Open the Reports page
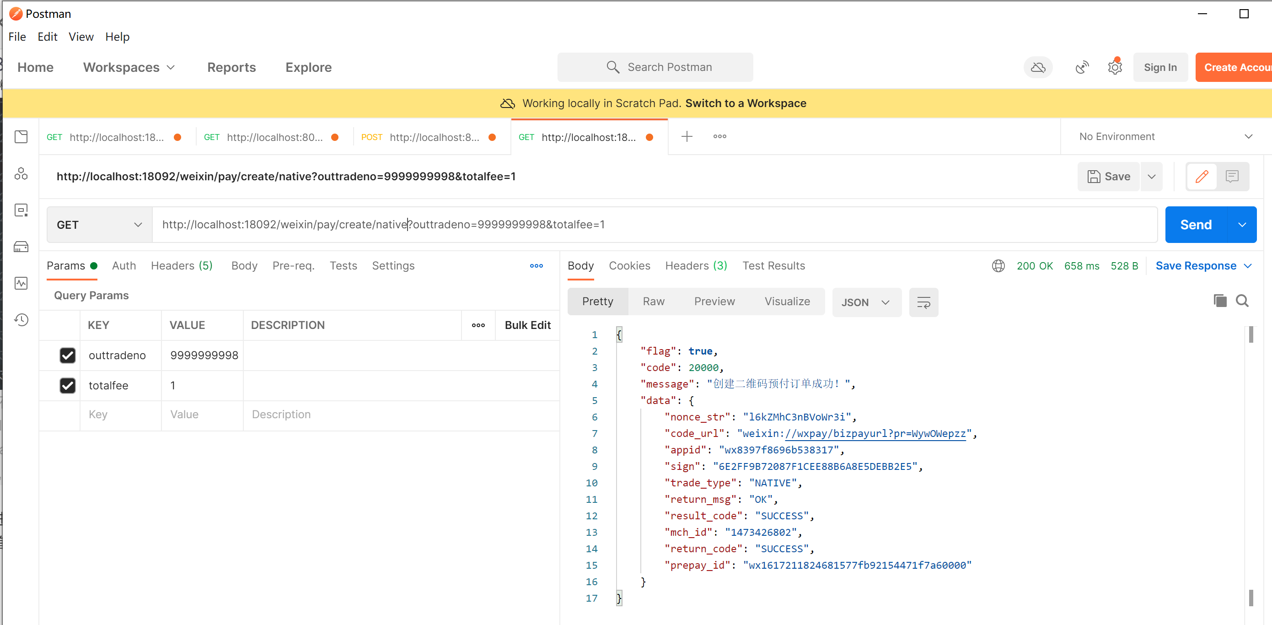 pyautogui.click(x=231, y=67)
